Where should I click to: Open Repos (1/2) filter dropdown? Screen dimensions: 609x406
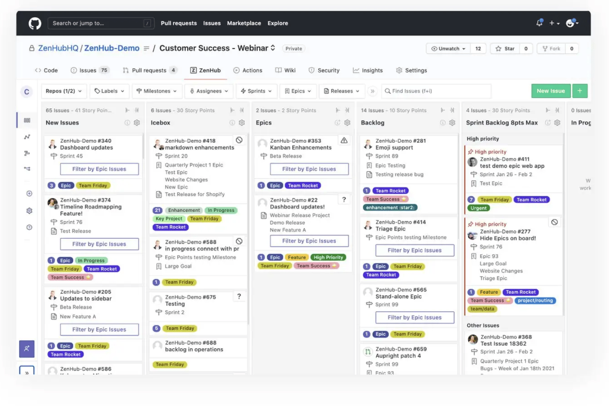[x=64, y=91]
